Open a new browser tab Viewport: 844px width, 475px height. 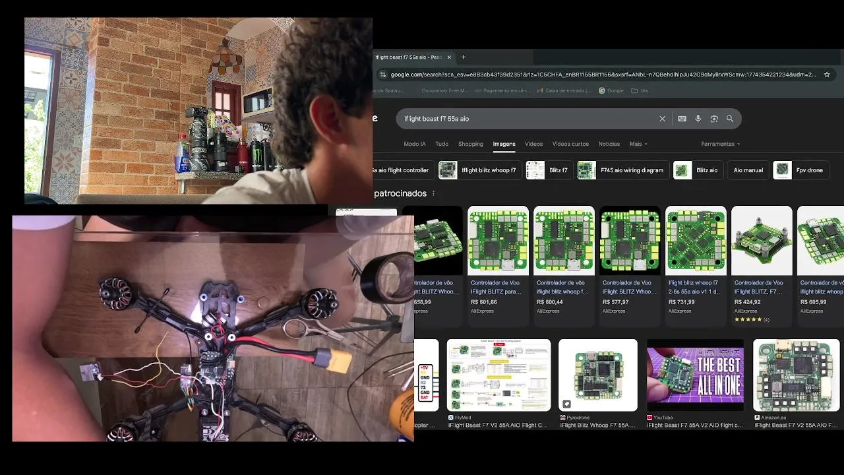(464, 57)
